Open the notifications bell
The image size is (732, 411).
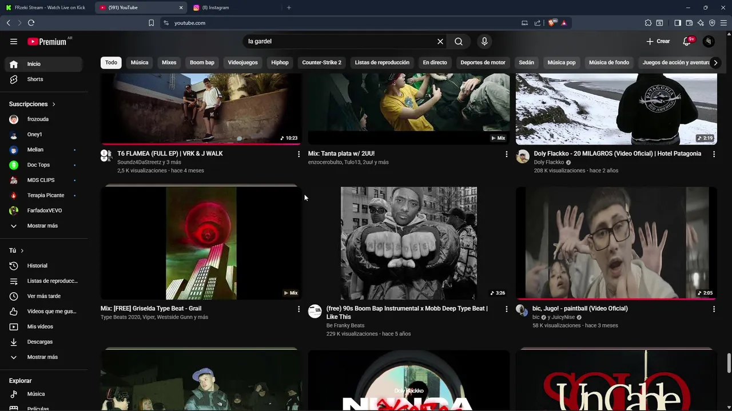pos(687,41)
